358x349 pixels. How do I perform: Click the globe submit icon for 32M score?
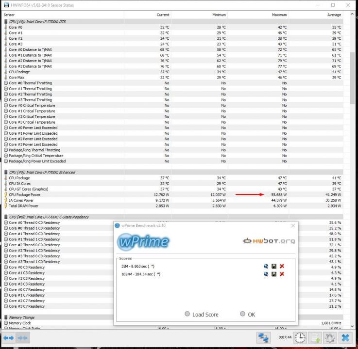pyautogui.click(x=266, y=266)
